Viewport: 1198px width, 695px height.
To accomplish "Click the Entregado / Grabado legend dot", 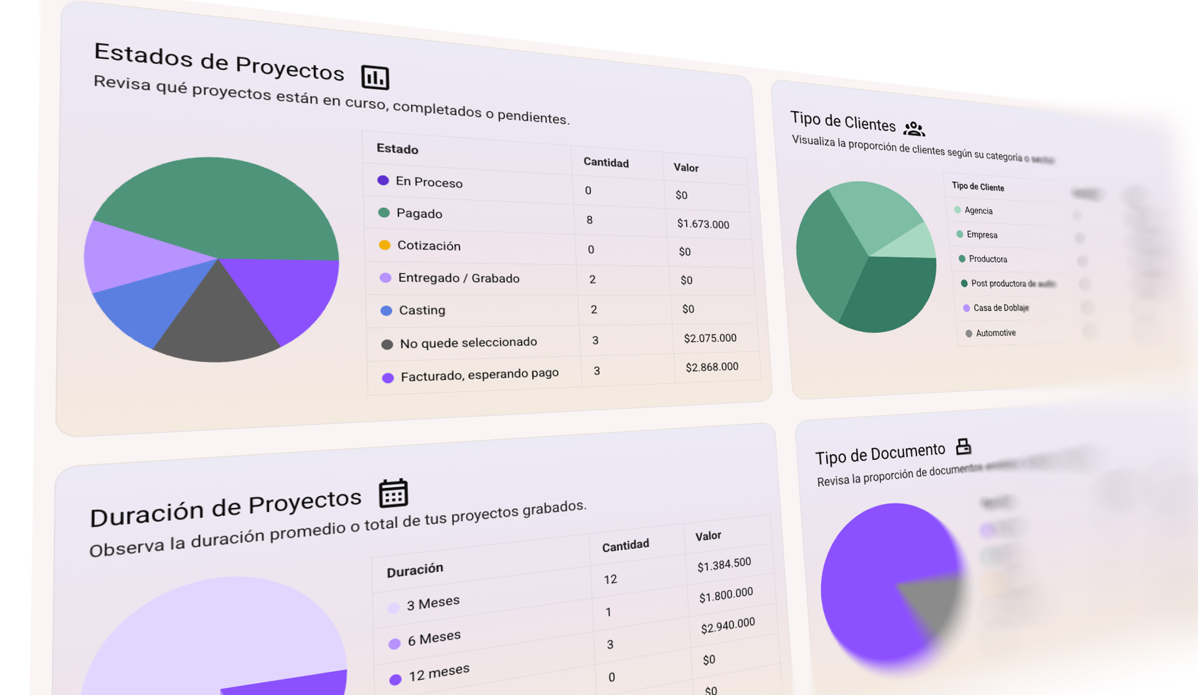I will [385, 277].
